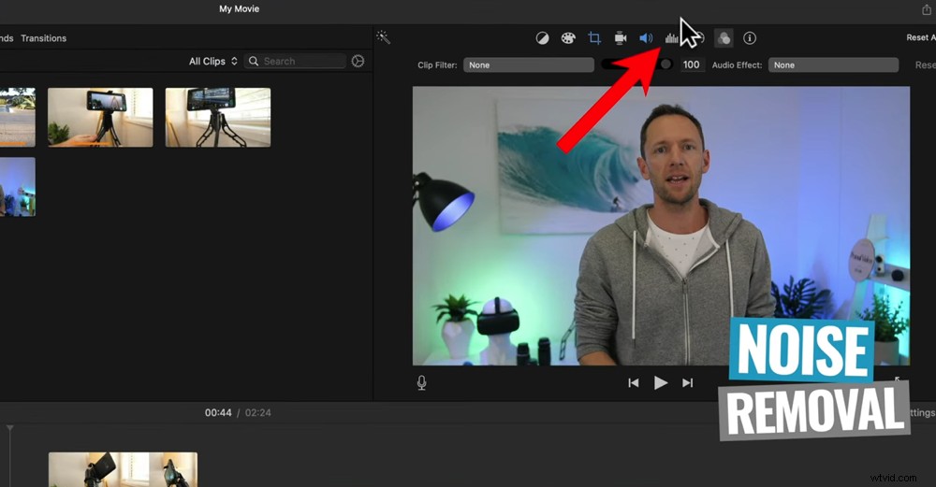Image resolution: width=936 pixels, height=487 pixels.
Task: Select the phone on tripod held by hand clip
Action: (100, 118)
